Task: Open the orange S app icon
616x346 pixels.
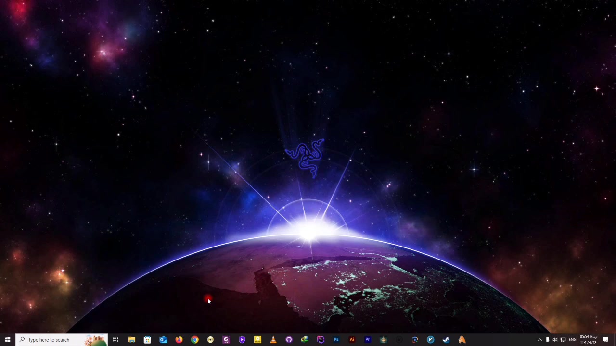Action: [462, 340]
